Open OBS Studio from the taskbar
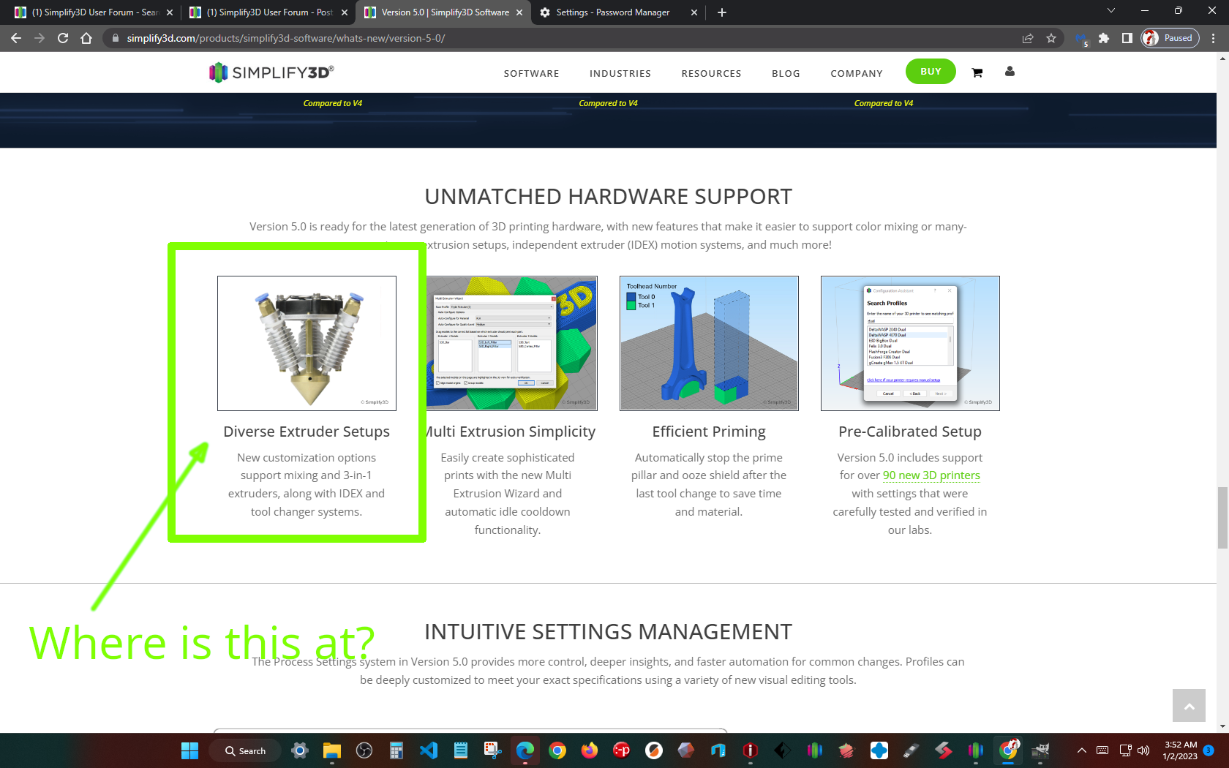Viewport: 1229px width, 768px height. coord(364,750)
